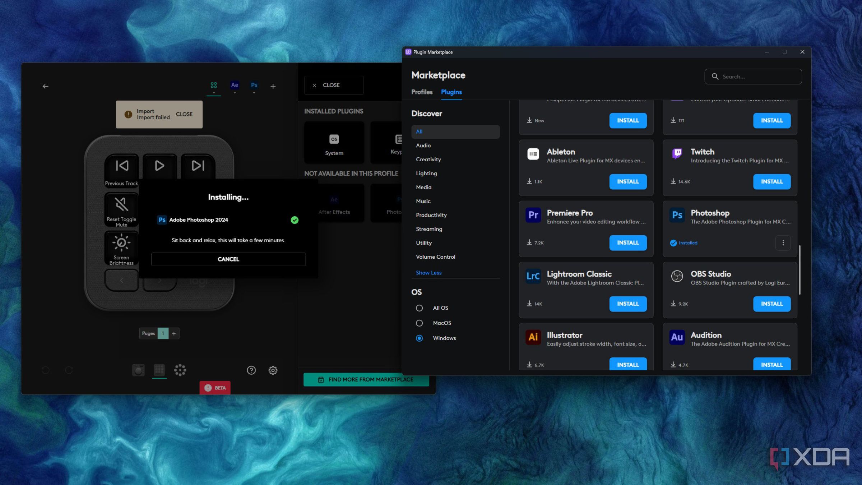The image size is (862, 485).
Task: Click into the Marketplace search field
Action: [753, 77]
